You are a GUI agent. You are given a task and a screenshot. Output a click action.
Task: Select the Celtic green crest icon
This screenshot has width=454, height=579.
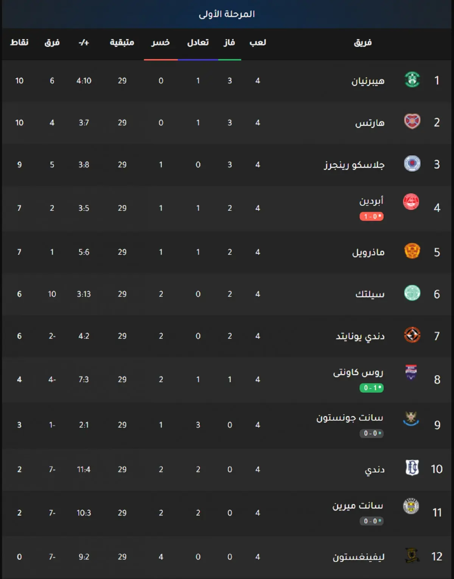coord(412,293)
